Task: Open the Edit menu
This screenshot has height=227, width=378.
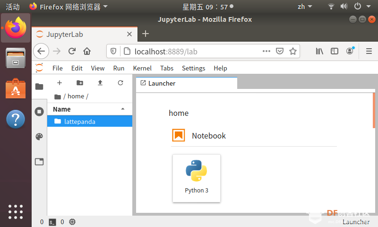Action: click(77, 68)
